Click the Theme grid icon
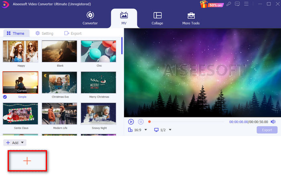The height and width of the screenshot is (177, 281). [8, 33]
